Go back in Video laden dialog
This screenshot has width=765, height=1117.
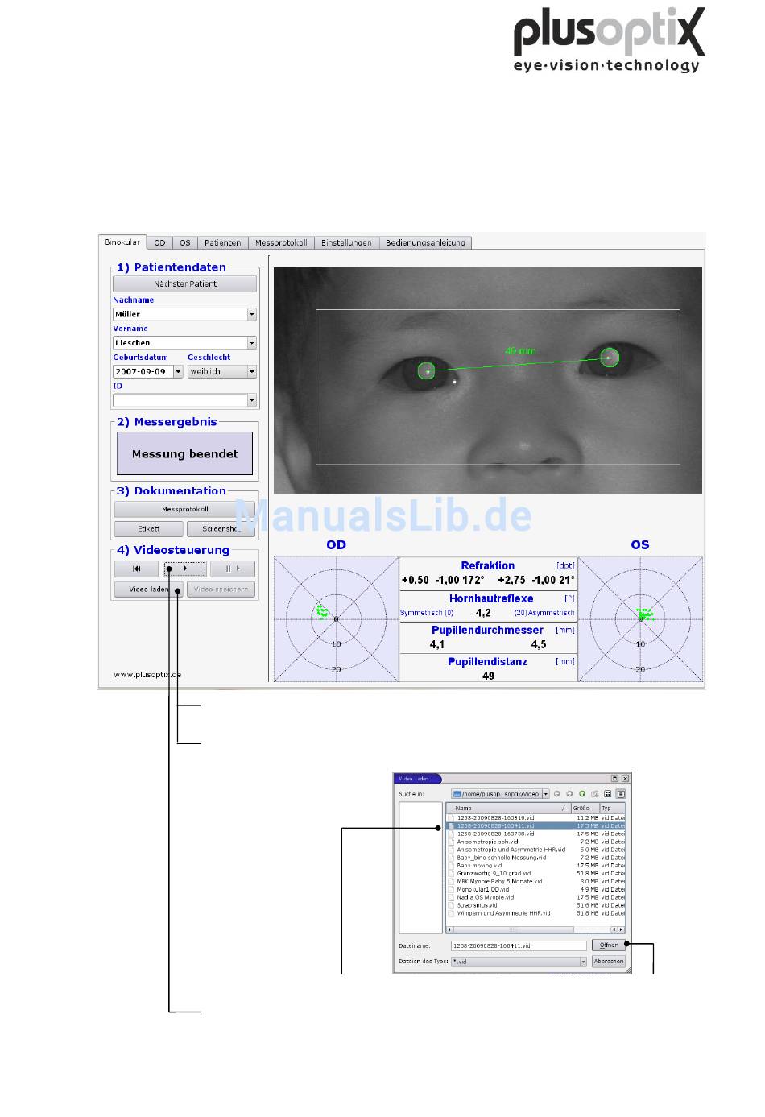pos(556,794)
